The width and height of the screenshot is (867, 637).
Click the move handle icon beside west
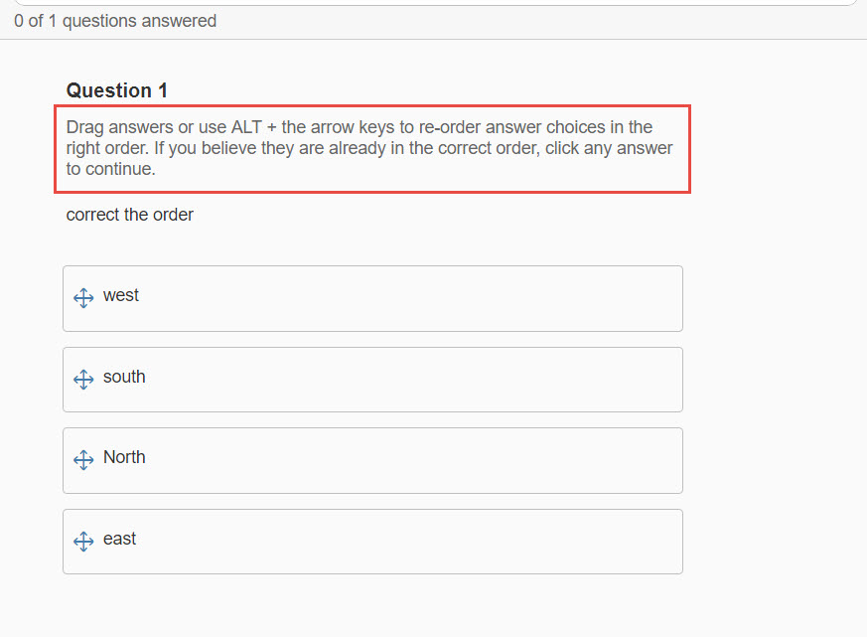(x=83, y=298)
